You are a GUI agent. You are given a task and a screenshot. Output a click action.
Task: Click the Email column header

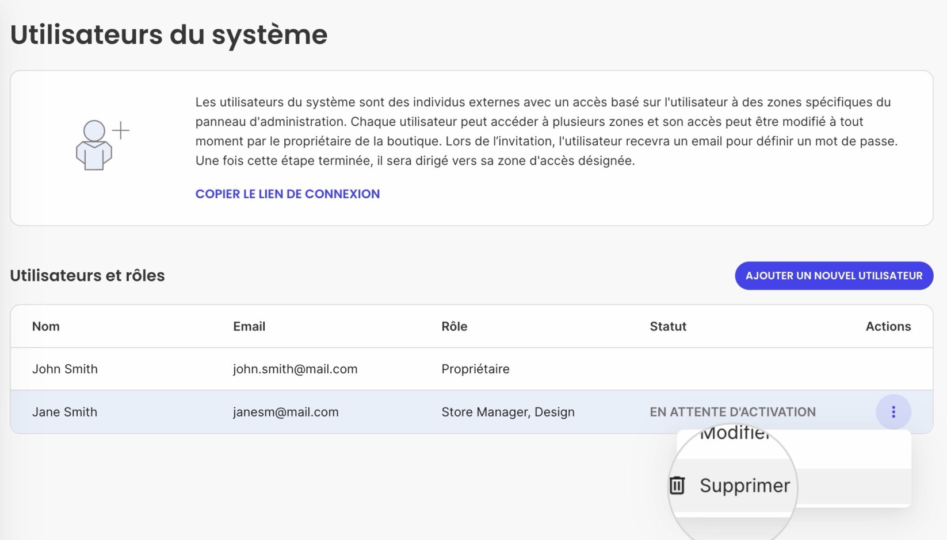[249, 326]
